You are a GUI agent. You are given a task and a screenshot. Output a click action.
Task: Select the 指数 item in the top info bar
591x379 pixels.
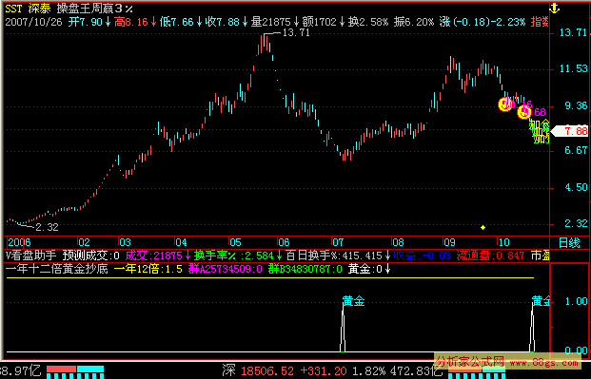point(540,22)
